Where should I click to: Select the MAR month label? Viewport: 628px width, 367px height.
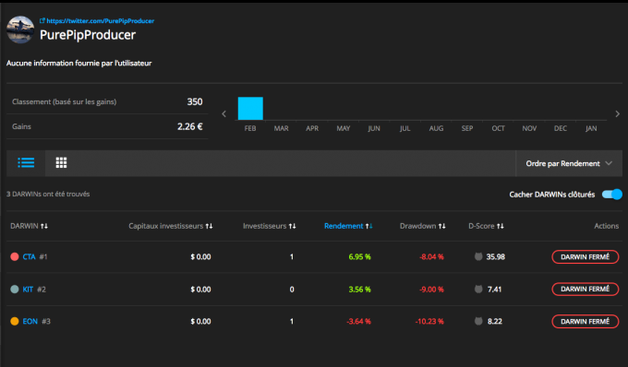[x=281, y=128]
